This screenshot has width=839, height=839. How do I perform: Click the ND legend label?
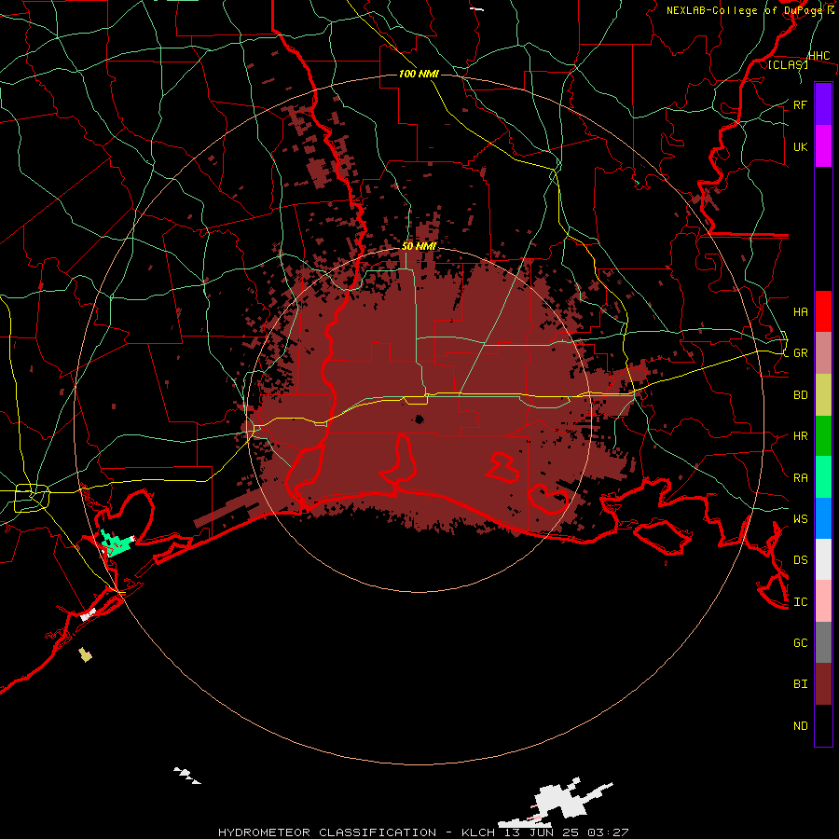[x=801, y=725]
